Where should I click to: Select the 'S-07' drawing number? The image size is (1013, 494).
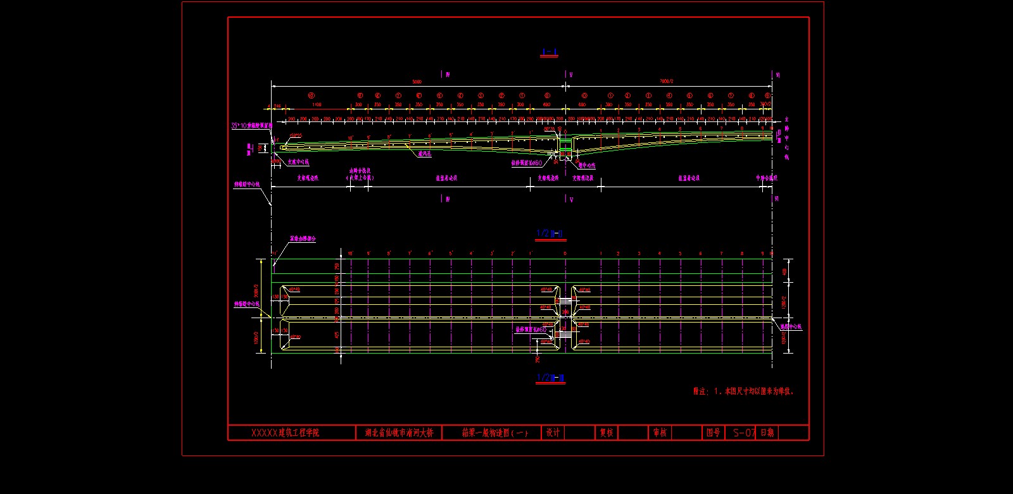pos(744,433)
